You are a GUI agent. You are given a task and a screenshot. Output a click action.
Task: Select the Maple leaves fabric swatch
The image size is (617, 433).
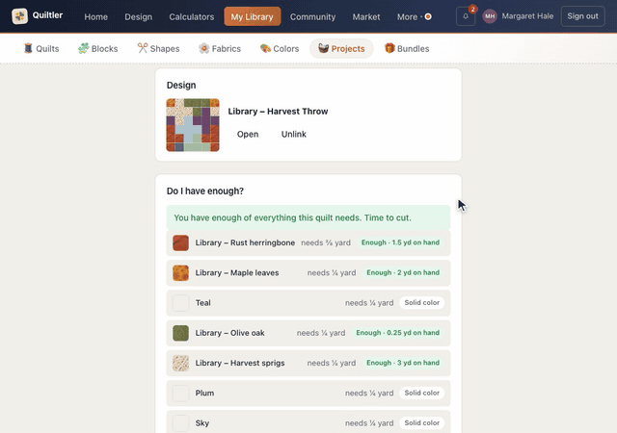tap(180, 273)
